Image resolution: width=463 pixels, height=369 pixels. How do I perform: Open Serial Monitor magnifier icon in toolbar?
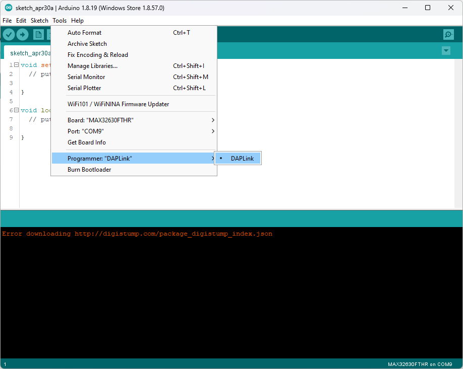[448, 34]
